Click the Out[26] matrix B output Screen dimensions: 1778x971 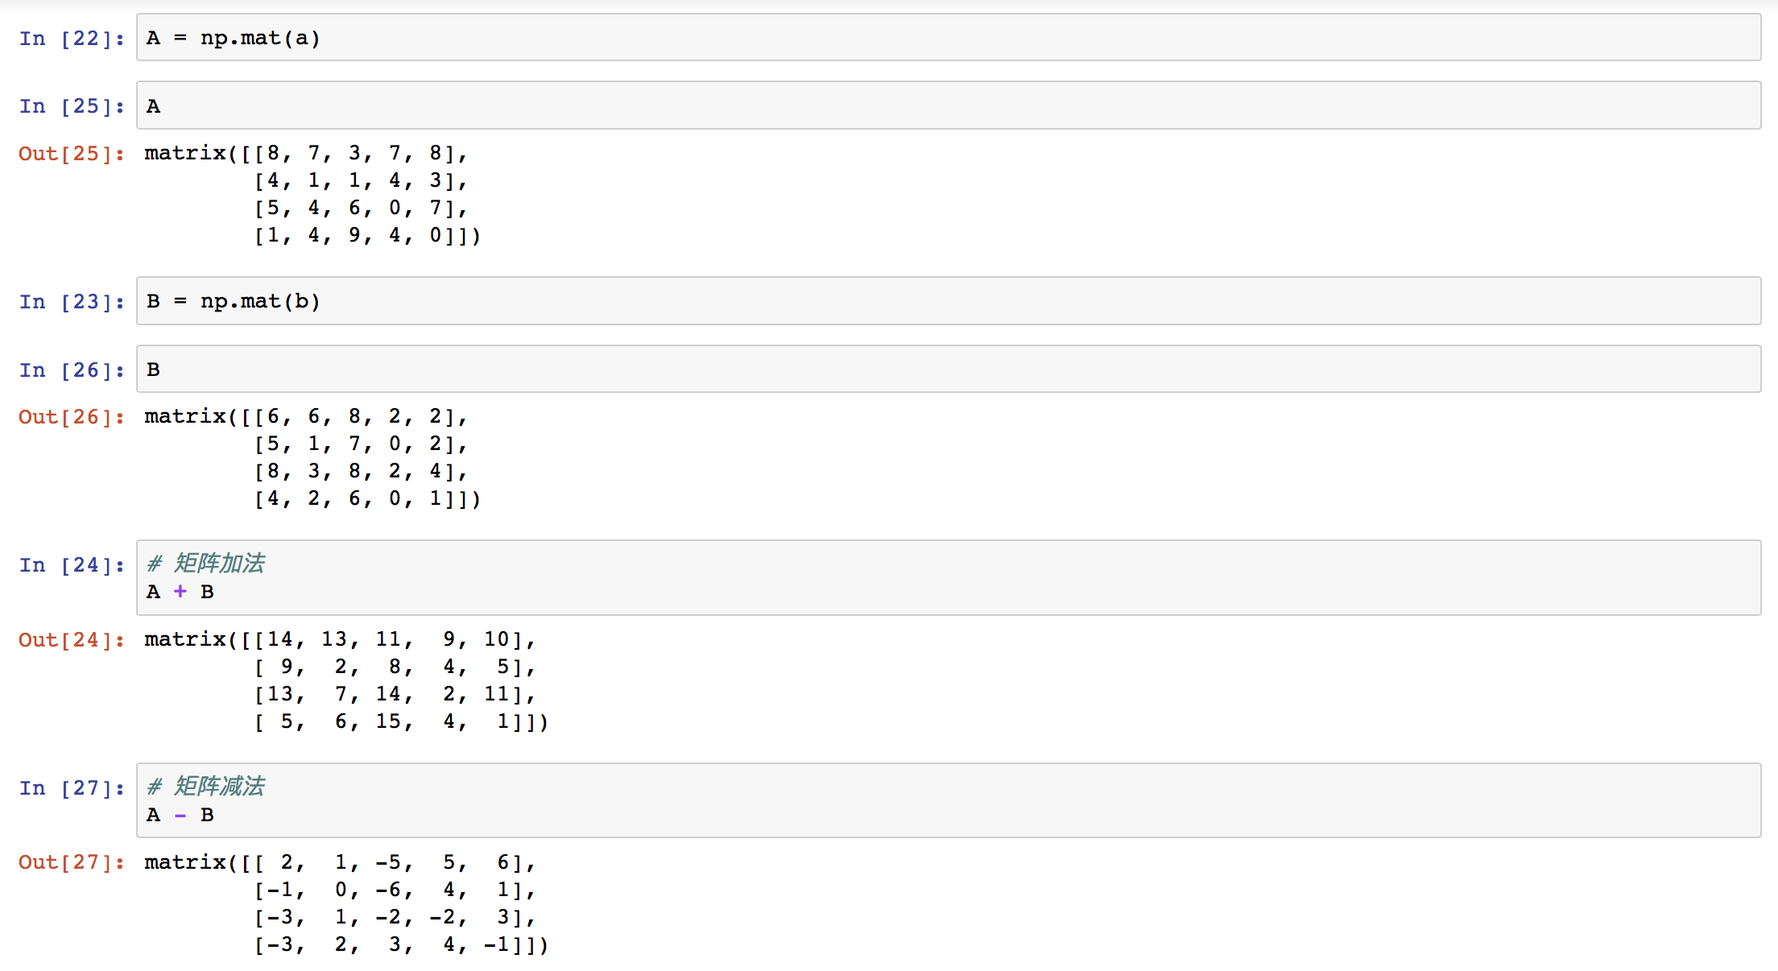click(312, 457)
